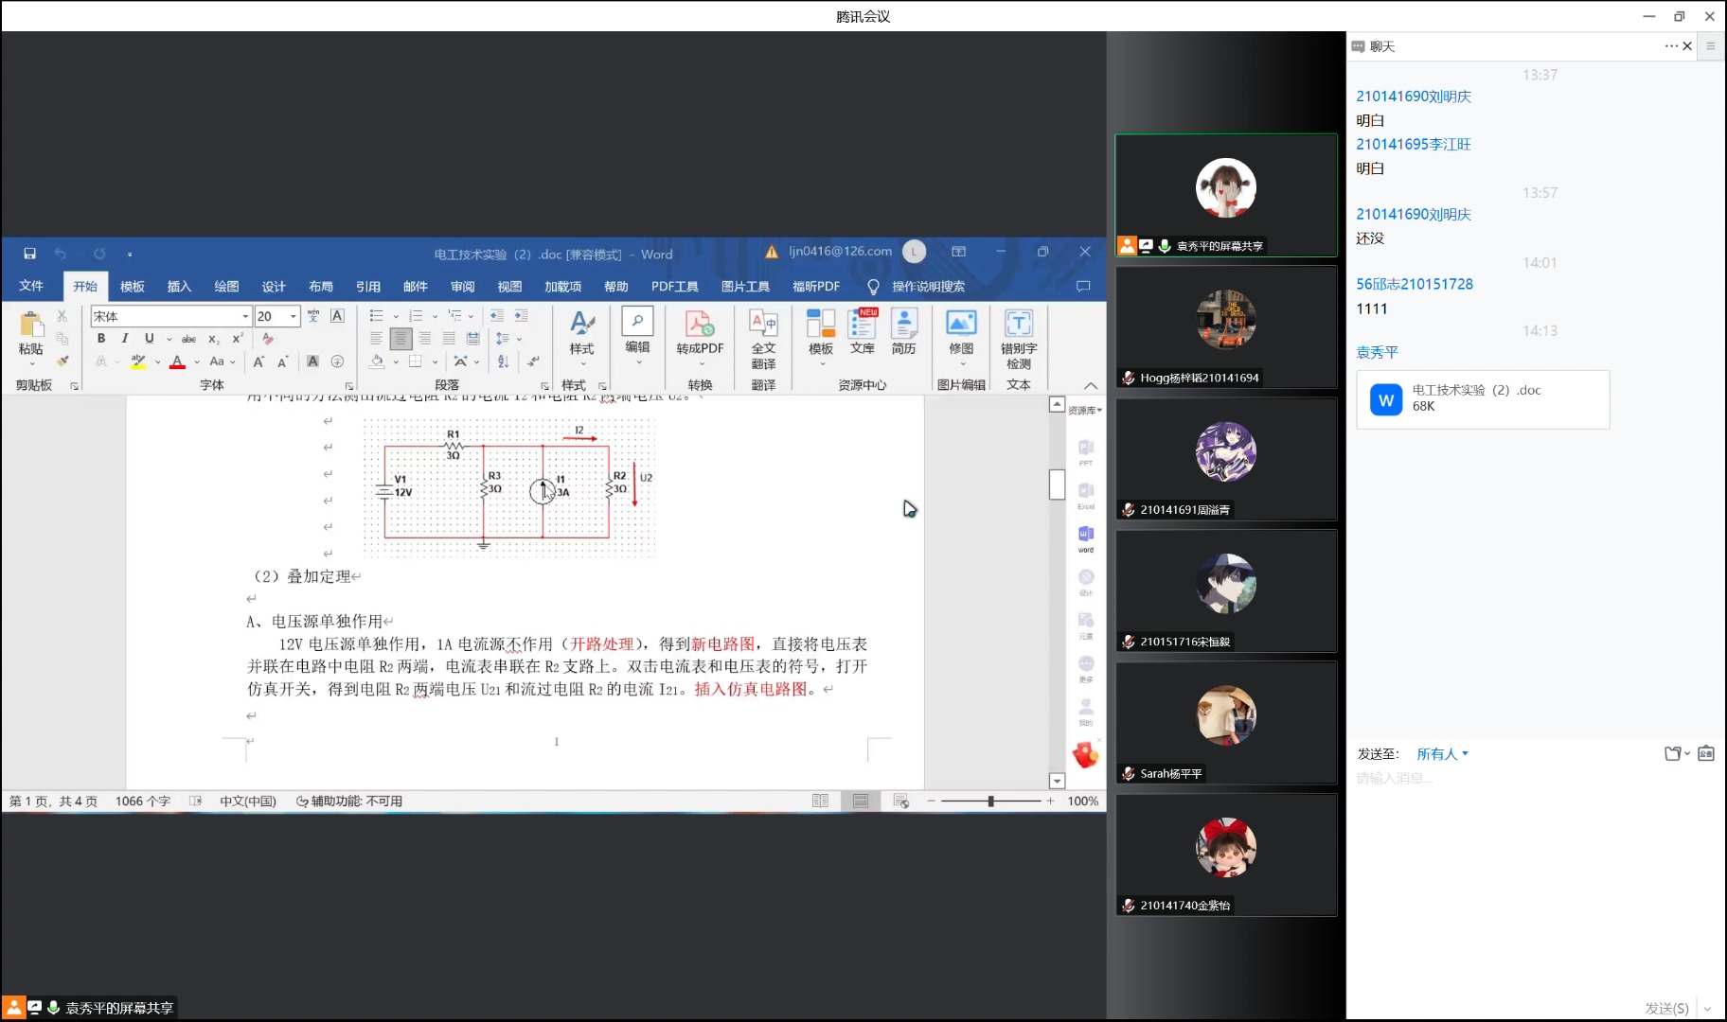Click the borders grid icon
Image resolution: width=1727 pixels, height=1022 pixels.
pos(415,361)
